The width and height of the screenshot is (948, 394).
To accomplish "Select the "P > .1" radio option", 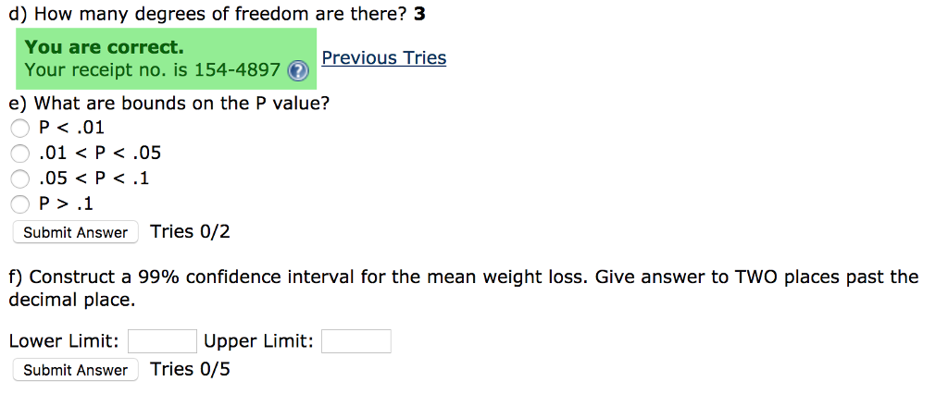I will tap(20, 203).
